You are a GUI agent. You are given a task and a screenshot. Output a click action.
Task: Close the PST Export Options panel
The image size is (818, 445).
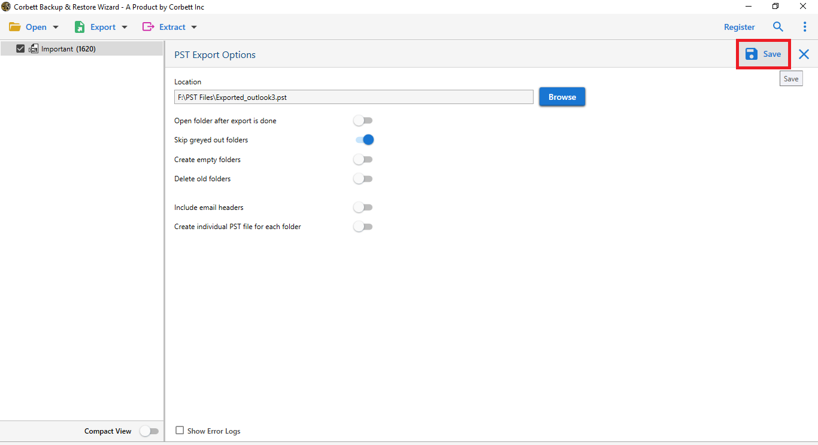(804, 54)
